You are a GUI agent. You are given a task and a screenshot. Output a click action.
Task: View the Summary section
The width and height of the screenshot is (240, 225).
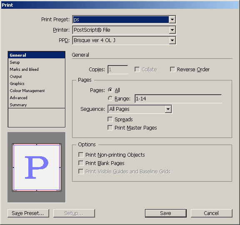[37, 105]
